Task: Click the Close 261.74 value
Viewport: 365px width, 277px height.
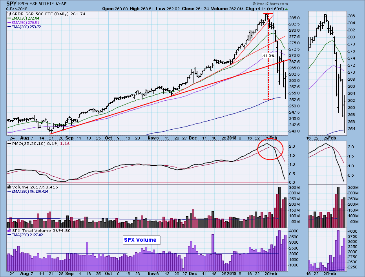Action: coord(195,9)
